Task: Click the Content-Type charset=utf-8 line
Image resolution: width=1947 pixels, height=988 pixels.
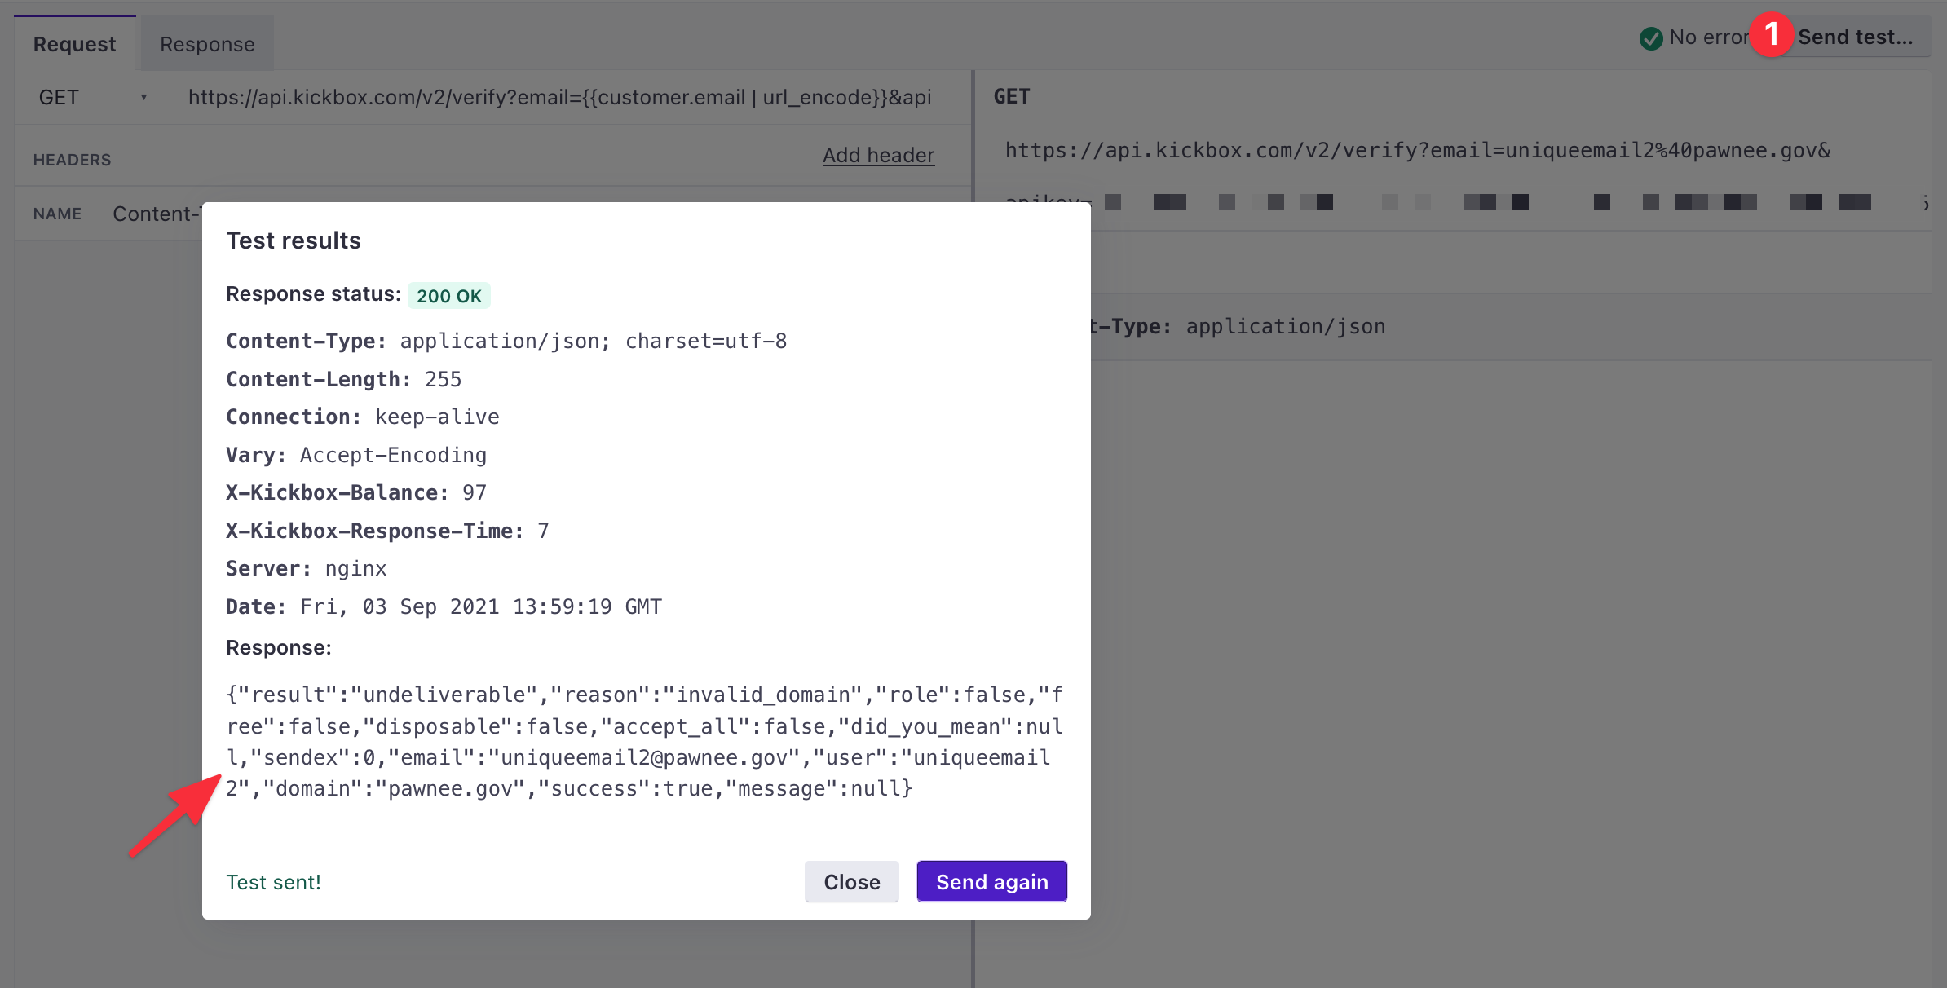Action: click(506, 341)
